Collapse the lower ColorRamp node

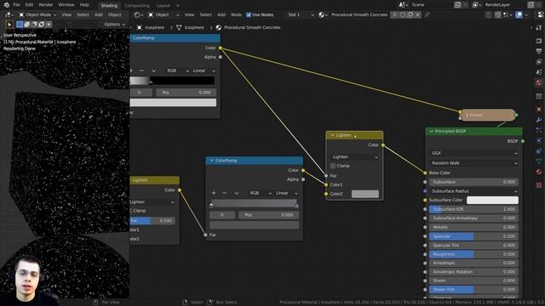211,161
